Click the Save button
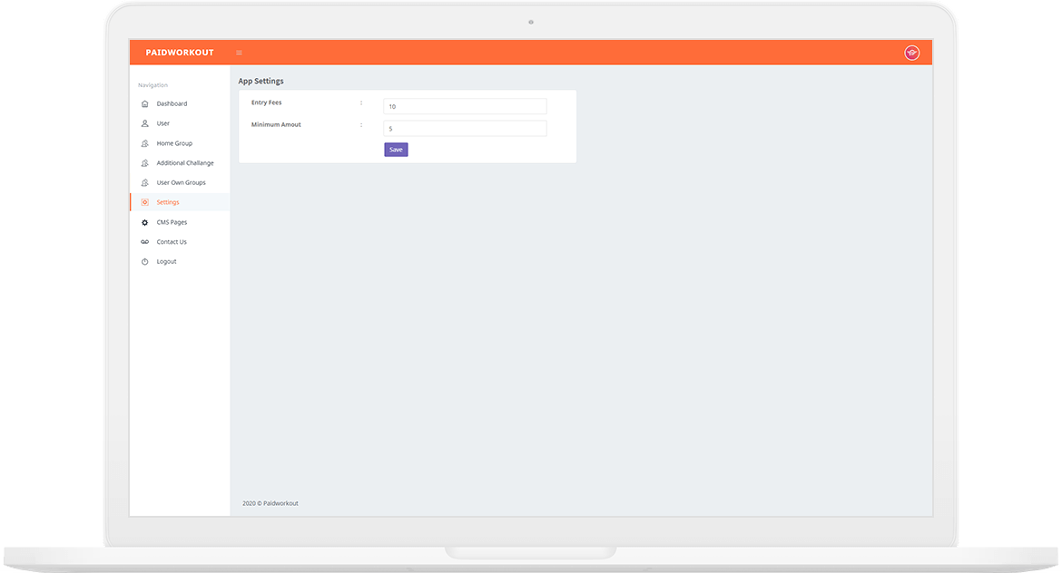Screen dimensions: 1062x573 point(397,150)
